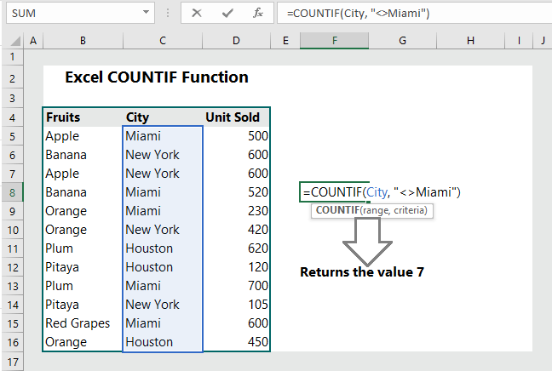The width and height of the screenshot is (552, 371).
Task: Click the City header cell
Action: (163, 117)
